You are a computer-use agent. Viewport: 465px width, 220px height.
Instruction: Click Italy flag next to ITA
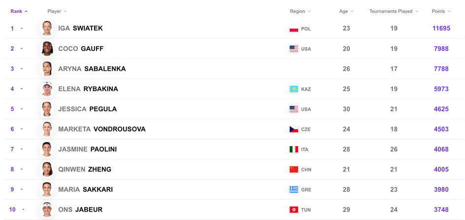click(294, 150)
